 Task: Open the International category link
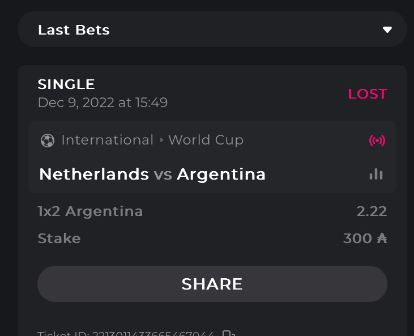107,140
